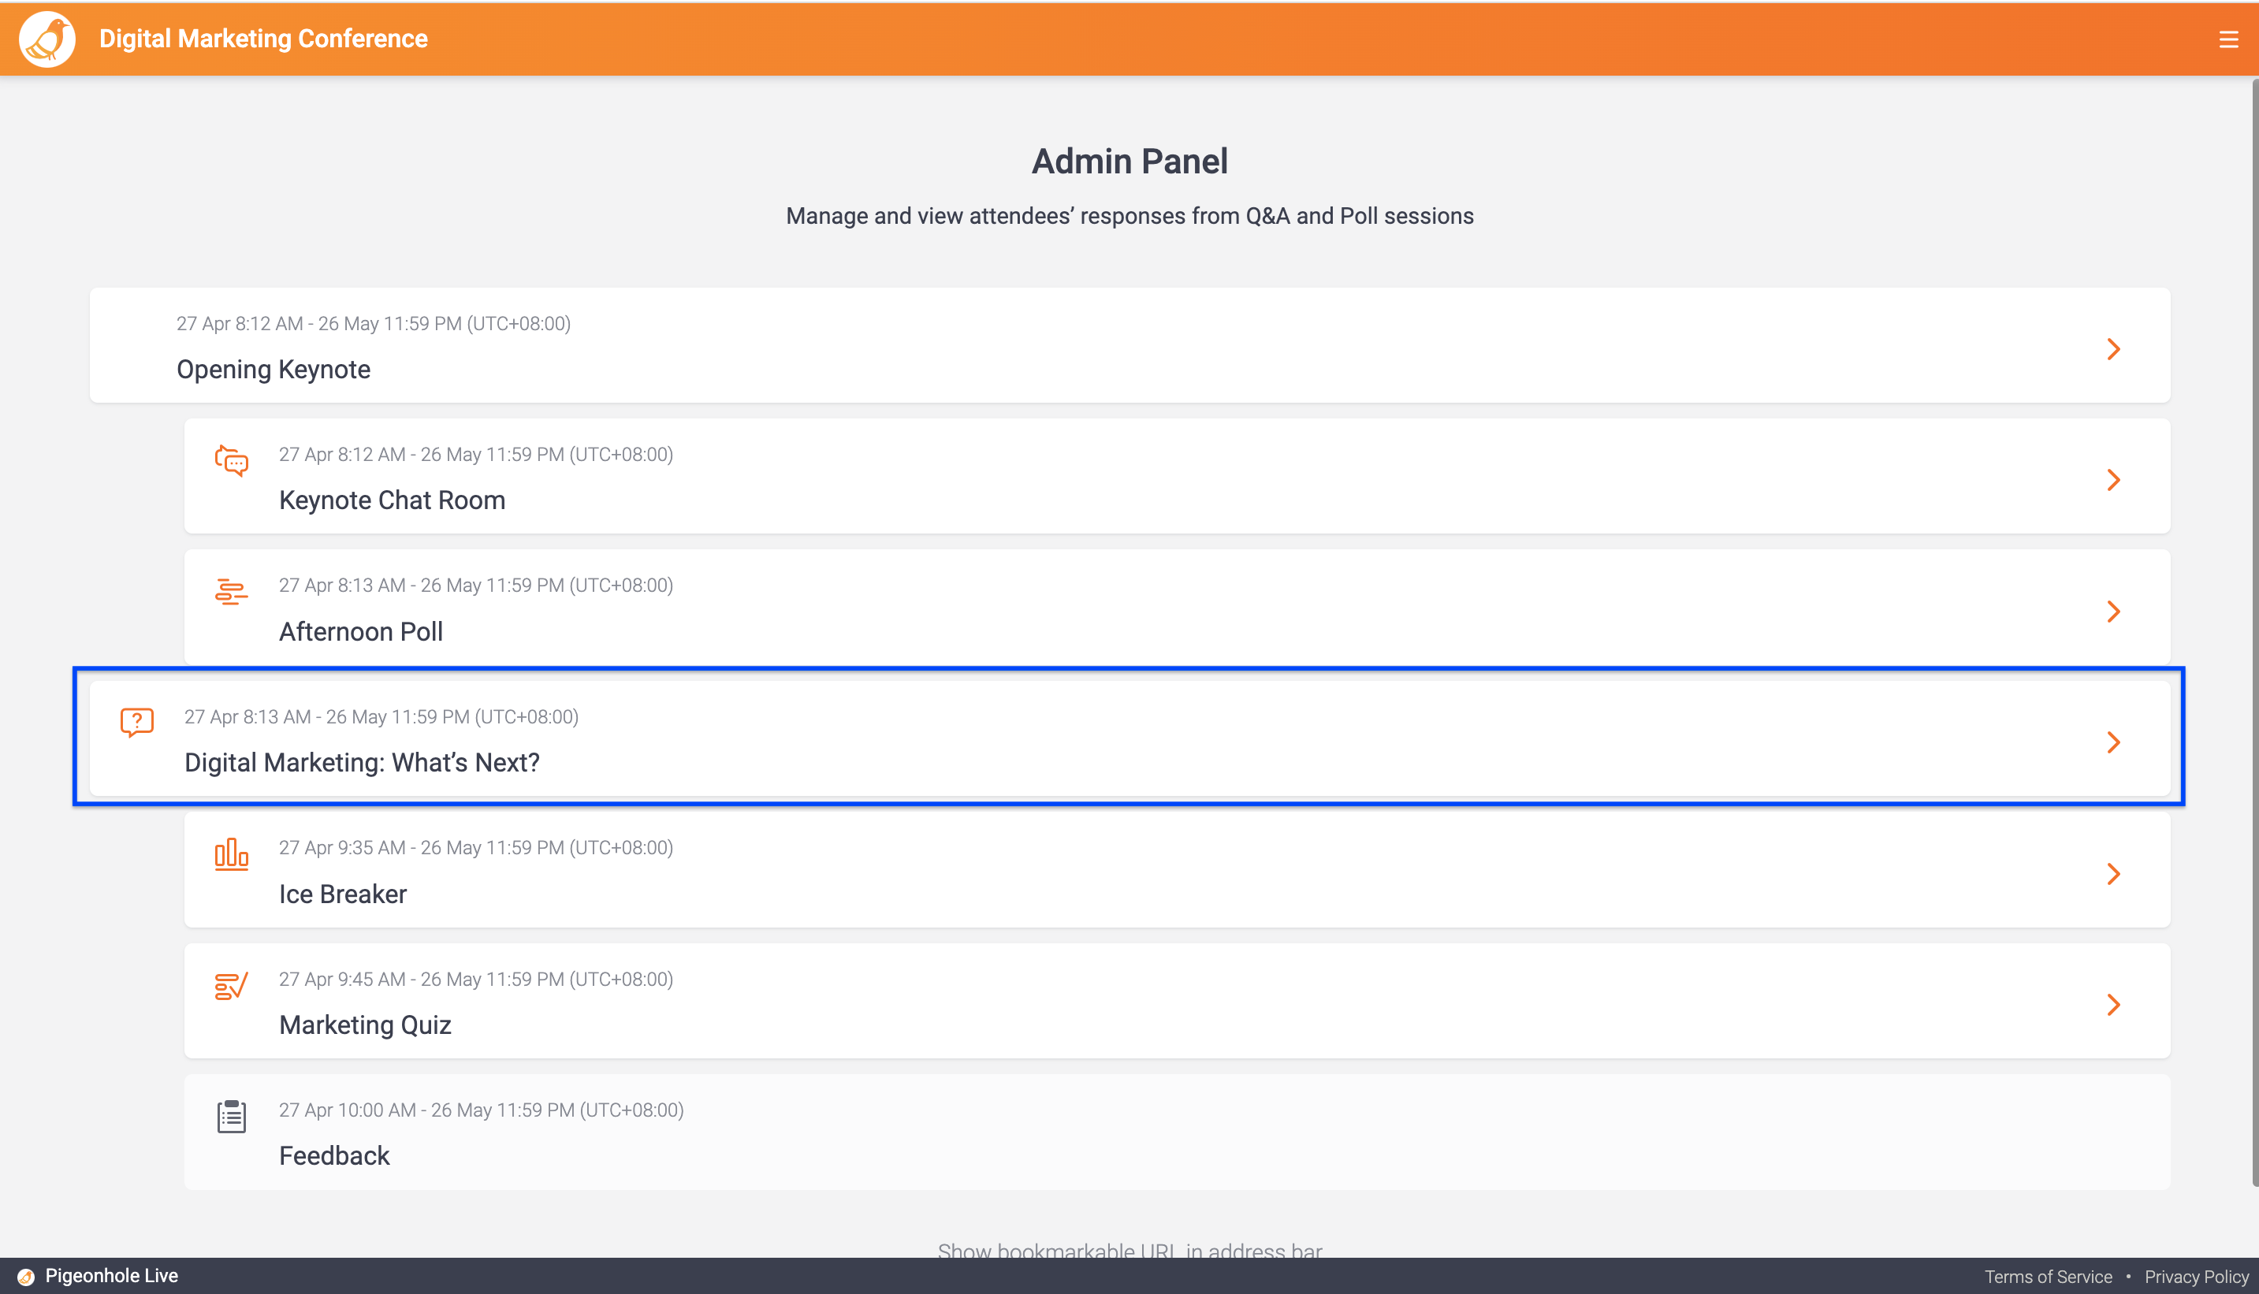Select the Digital Marketing: What's Next? title
The image size is (2259, 1294).
pos(362,763)
